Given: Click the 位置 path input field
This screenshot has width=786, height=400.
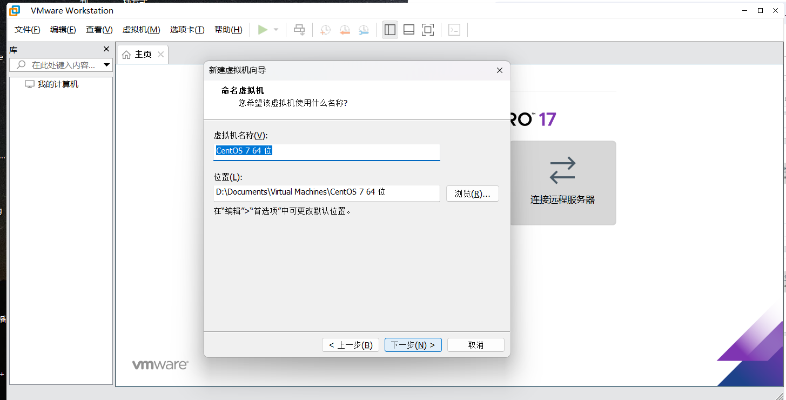Looking at the screenshot, I should [327, 193].
